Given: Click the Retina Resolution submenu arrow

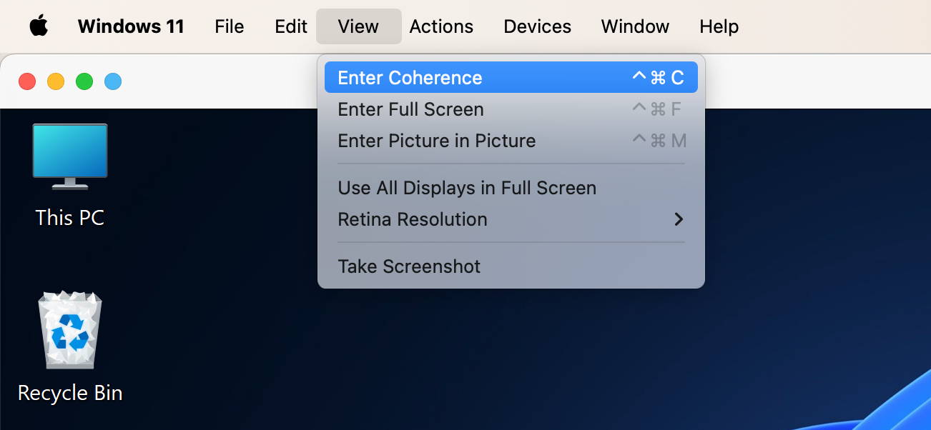Looking at the screenshot, I should (679, 219).
